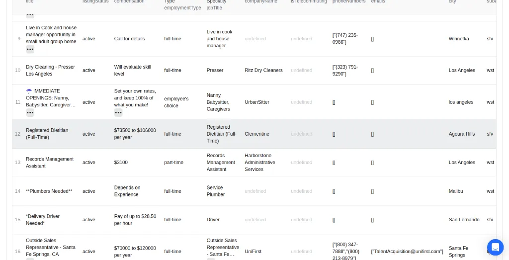Click the Clementine company cell
509x260 pixels.
257,134
